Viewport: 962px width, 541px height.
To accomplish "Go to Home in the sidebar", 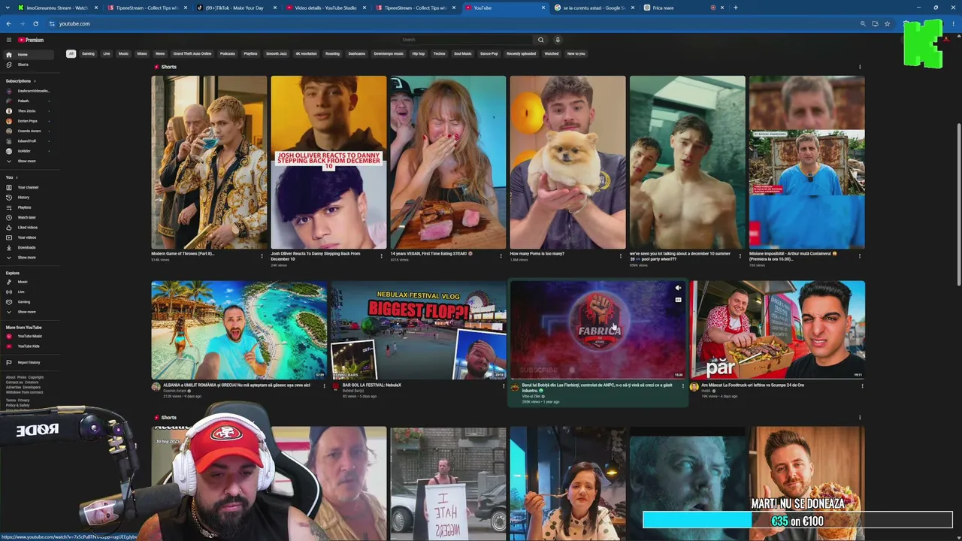I will click(28, 55).
